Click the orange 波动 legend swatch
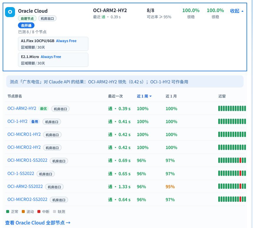This screenshot has width=253, height=228. [23, 212]
